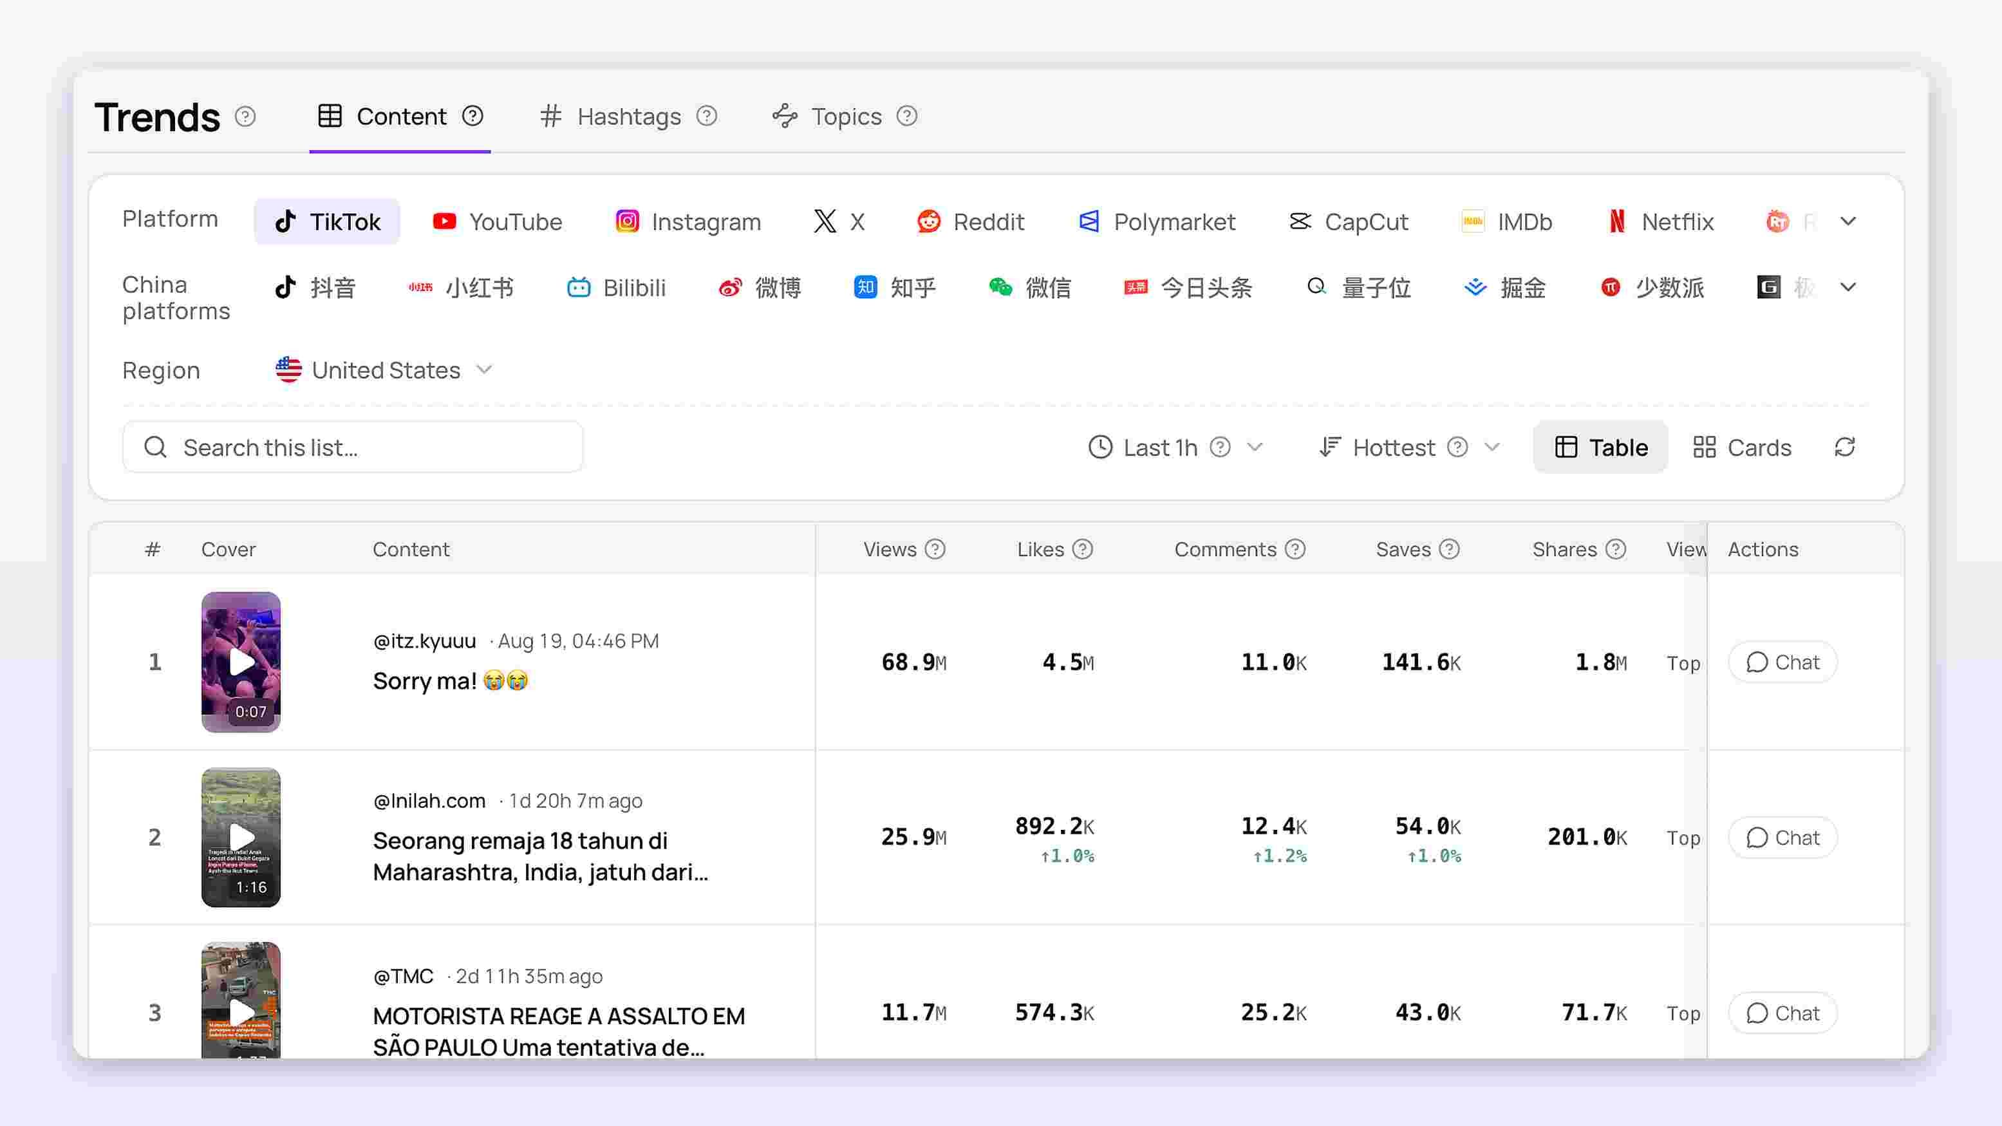Select the Bilibili China platform
The image size is (2002, 1126).
tap(616, 288)
